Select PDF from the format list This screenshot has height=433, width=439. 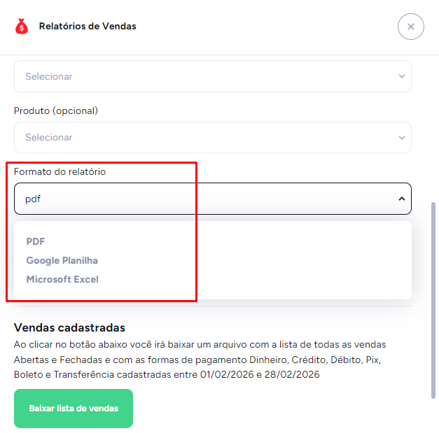[x=36, y=241]
